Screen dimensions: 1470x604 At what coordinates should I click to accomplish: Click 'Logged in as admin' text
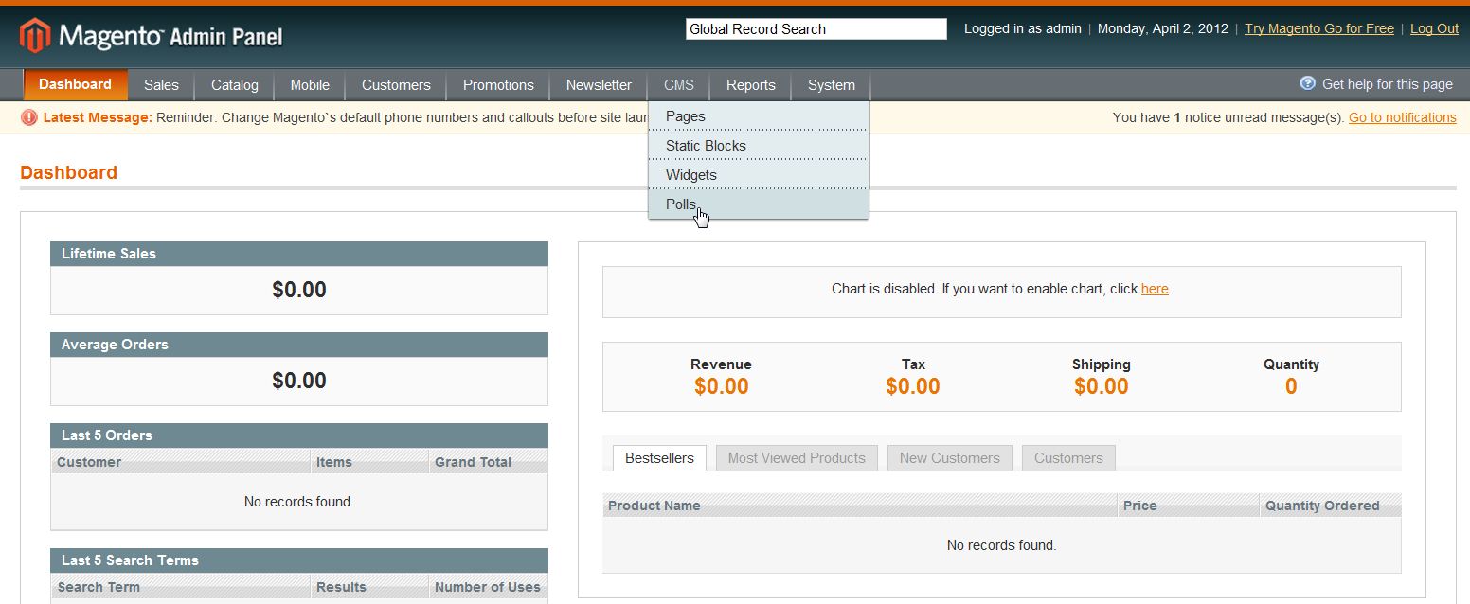[1023, 28]
